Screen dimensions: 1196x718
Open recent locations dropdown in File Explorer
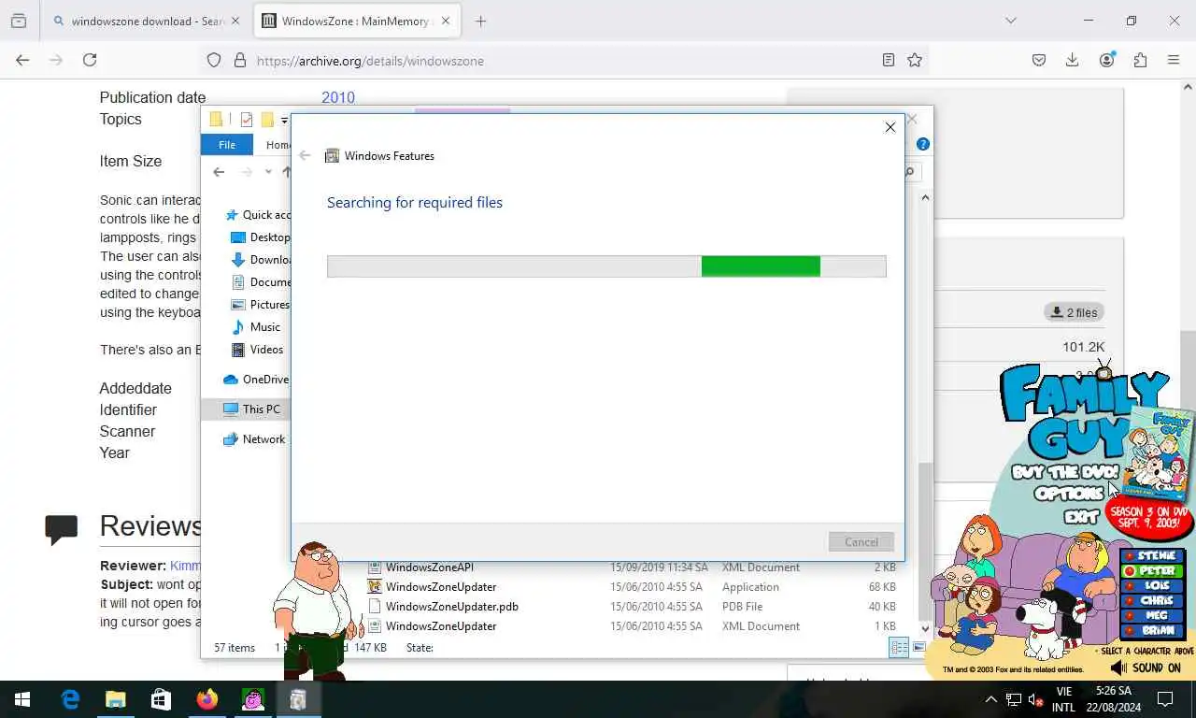268,172
